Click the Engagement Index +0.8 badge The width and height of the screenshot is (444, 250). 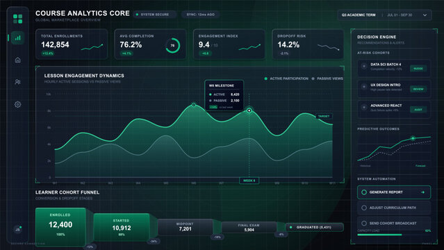pyautogui.click(x=205, y=53)
